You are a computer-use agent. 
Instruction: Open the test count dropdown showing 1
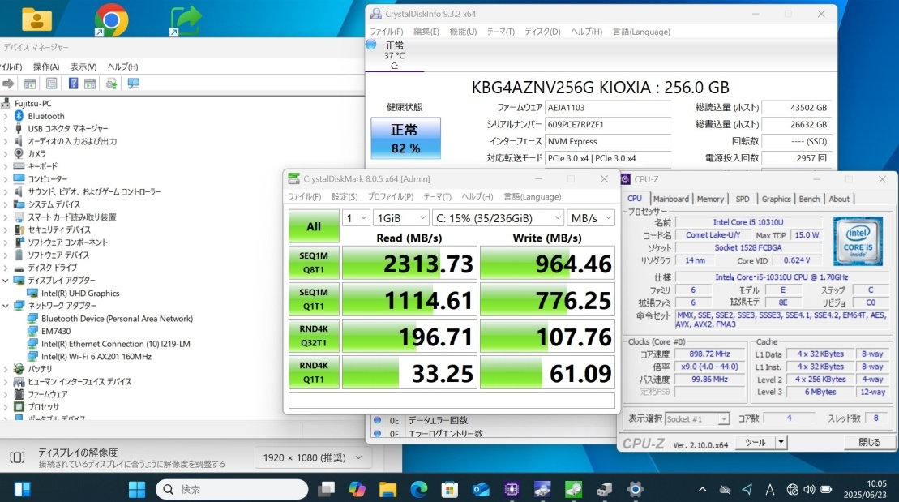(x=356, y=218)
